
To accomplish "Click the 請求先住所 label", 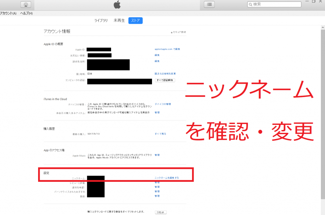I will pos(79,62).
